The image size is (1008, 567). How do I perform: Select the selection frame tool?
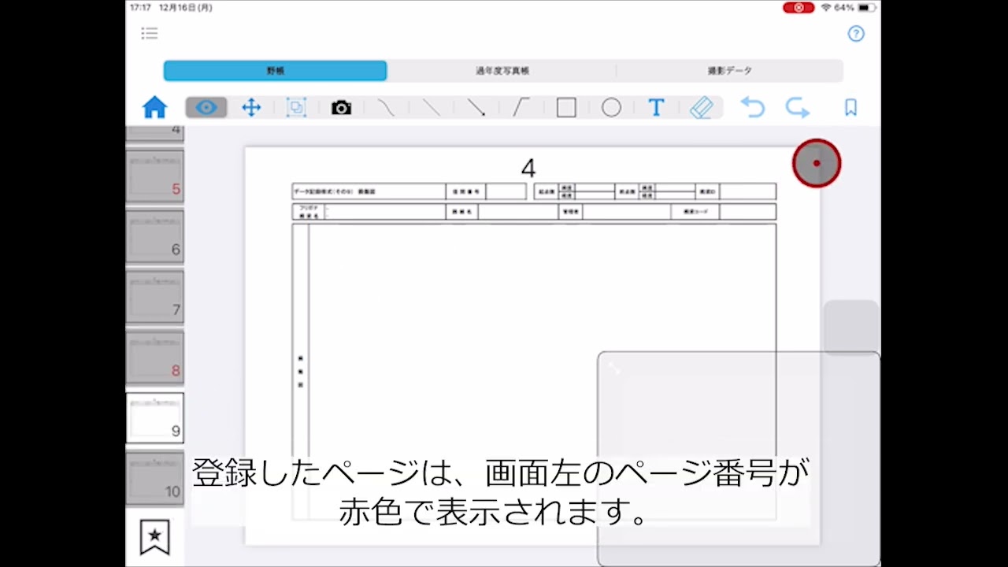point(296,107)
